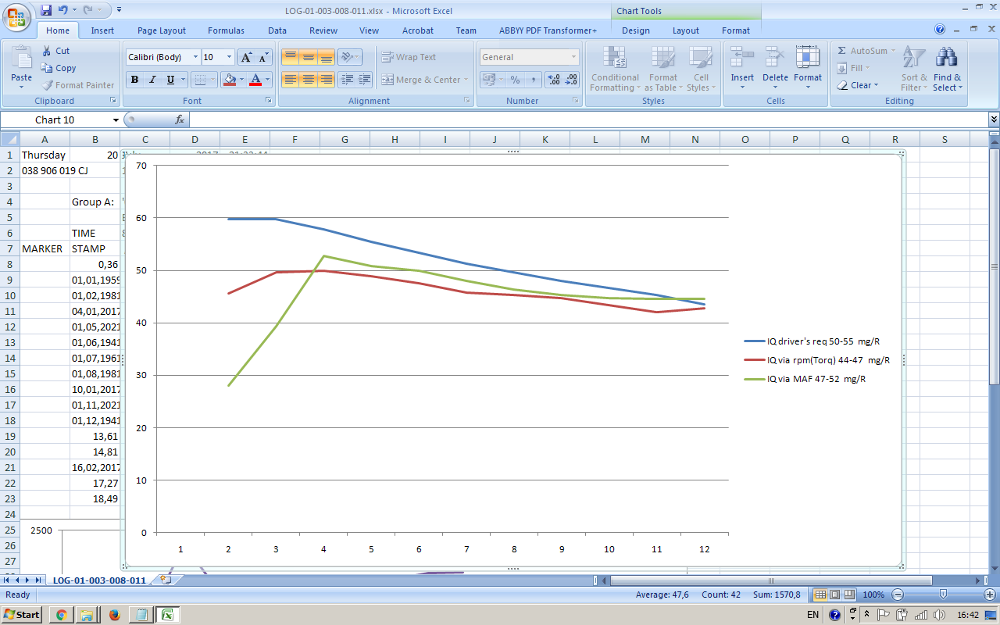Click the AutoSum button
The height and width of the screenshot is (625, 1000).
pos(862,51)
